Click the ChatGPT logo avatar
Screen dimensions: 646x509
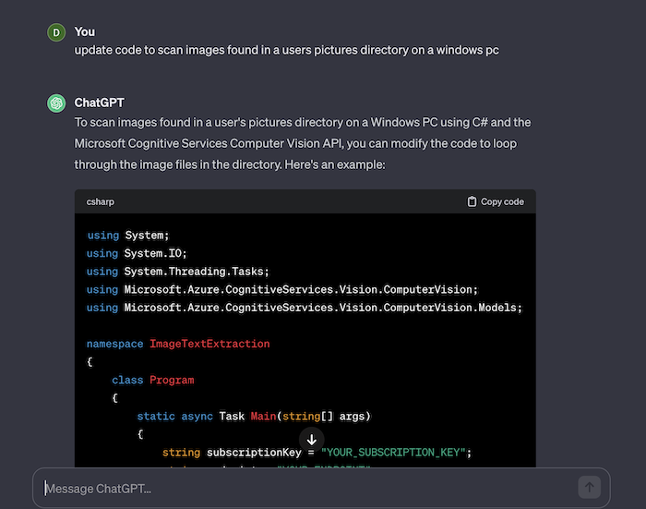pyautogui.click(x=56, y=103)
